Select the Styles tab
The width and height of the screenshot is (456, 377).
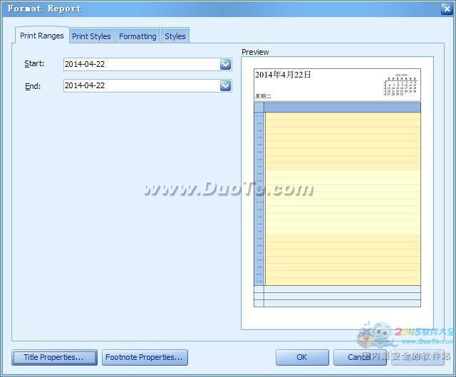(x=175, y=36)
